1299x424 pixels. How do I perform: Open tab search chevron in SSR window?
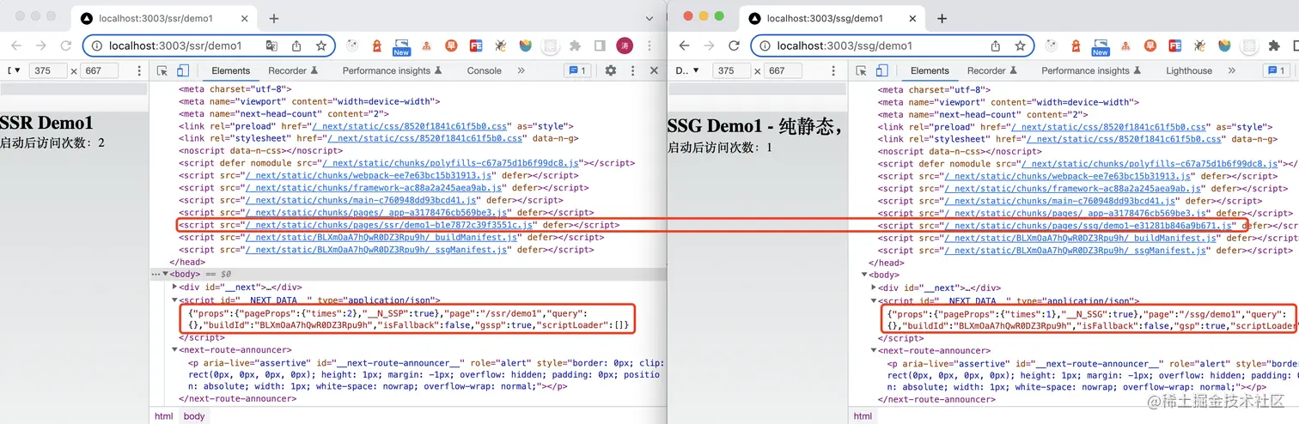[650, 18]
